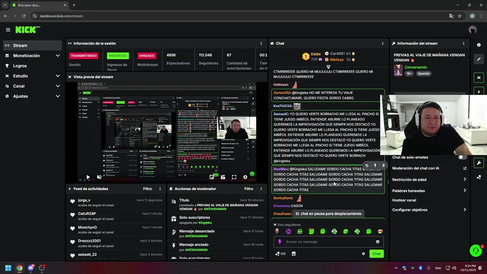Click the 18+ tag
This screenshot has width=487, height=274.
click(x=409, y=74)
